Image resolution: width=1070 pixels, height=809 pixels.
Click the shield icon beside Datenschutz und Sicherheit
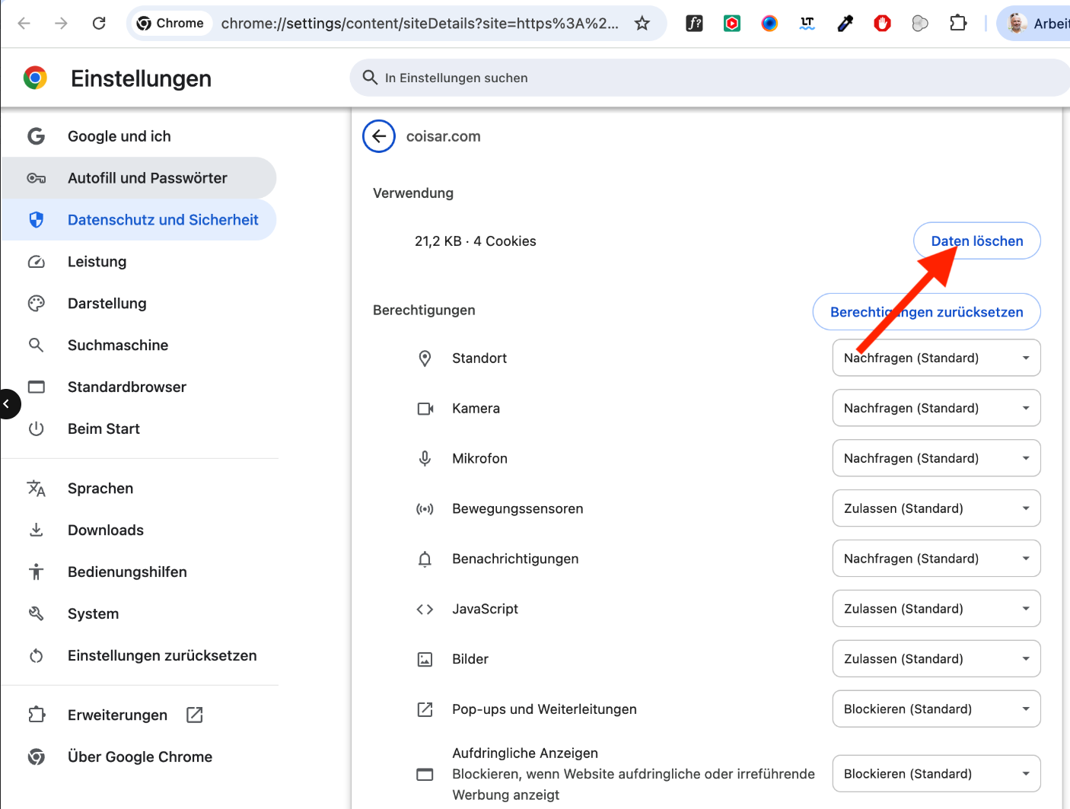36,220
